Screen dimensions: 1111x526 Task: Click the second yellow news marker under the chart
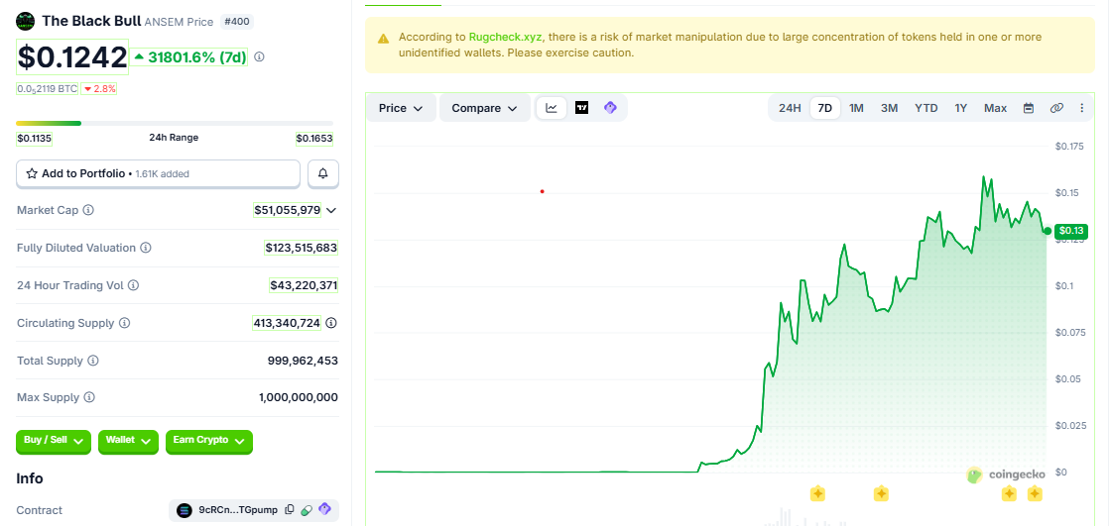[x=881, y=493]
